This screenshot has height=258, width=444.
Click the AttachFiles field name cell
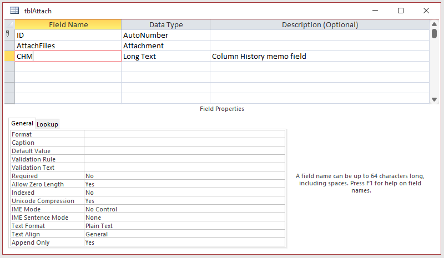[68, 45]
